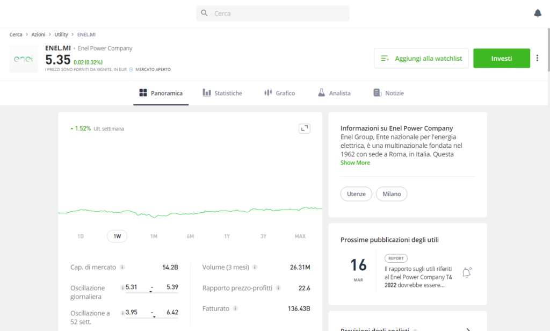Go to Cerca breadcrumb
The height and width of the screenshot is (331, 550).
16,34
